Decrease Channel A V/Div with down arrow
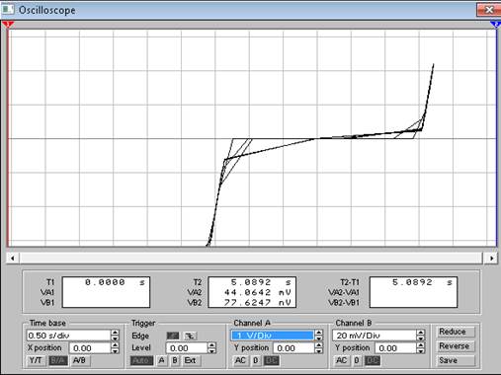Image resolution: width=501 pixels, height=375 pixels. click(319, 338)
